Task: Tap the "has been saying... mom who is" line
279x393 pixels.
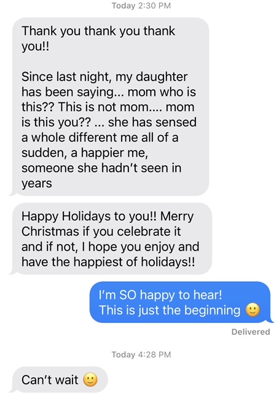Action: (x=109, y=92)
